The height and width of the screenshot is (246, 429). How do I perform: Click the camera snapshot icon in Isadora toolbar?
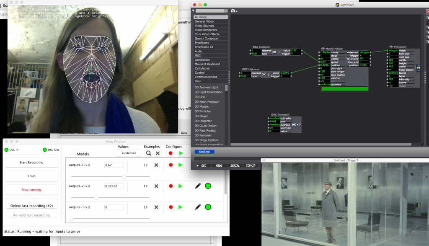[x=233, y=10]
